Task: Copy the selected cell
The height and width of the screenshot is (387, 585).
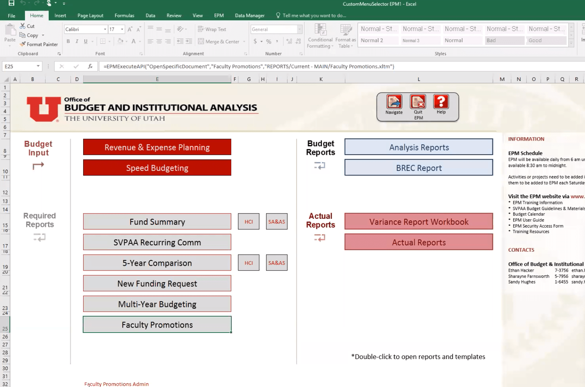Action: pos(29,35)
